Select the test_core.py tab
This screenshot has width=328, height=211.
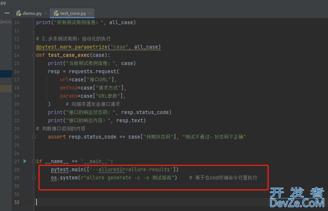click(73, 13)
